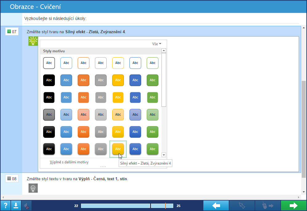Choose the blue outlined Abc style in first row

point(66,63)
